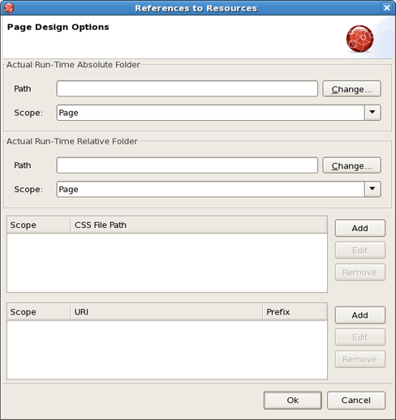Click Scope column header in URI table

pyautogui.click(x=39, y=312)
